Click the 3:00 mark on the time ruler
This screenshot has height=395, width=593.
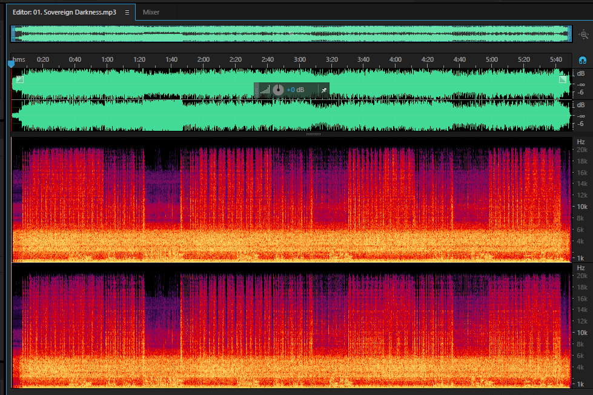point(299,59)
